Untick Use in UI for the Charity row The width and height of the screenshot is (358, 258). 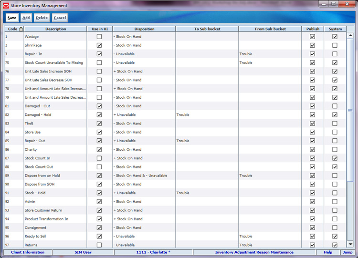pyautogui.click(x=99, y=150)
